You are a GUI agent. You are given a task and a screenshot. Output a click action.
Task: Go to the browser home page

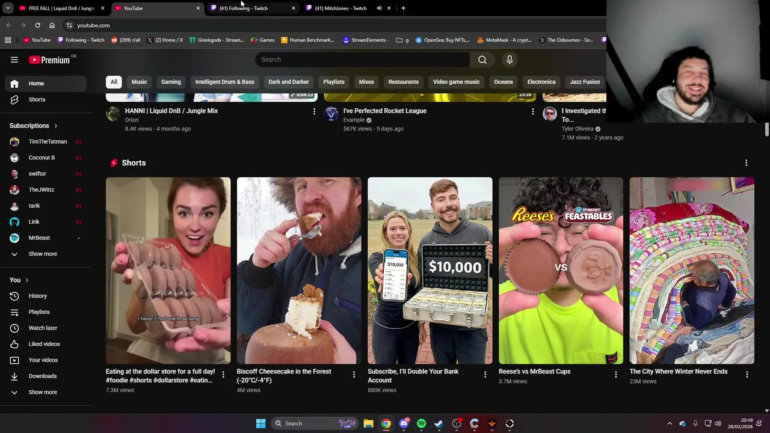coord(52,25)
